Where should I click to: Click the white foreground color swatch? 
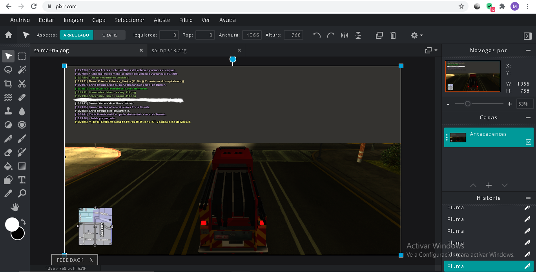(x=12, y=224)
